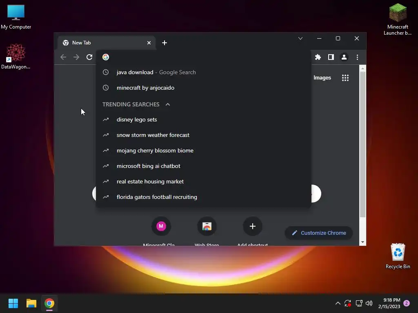Open the Windows Start menu
418x313 pixels.
[13, 303]
